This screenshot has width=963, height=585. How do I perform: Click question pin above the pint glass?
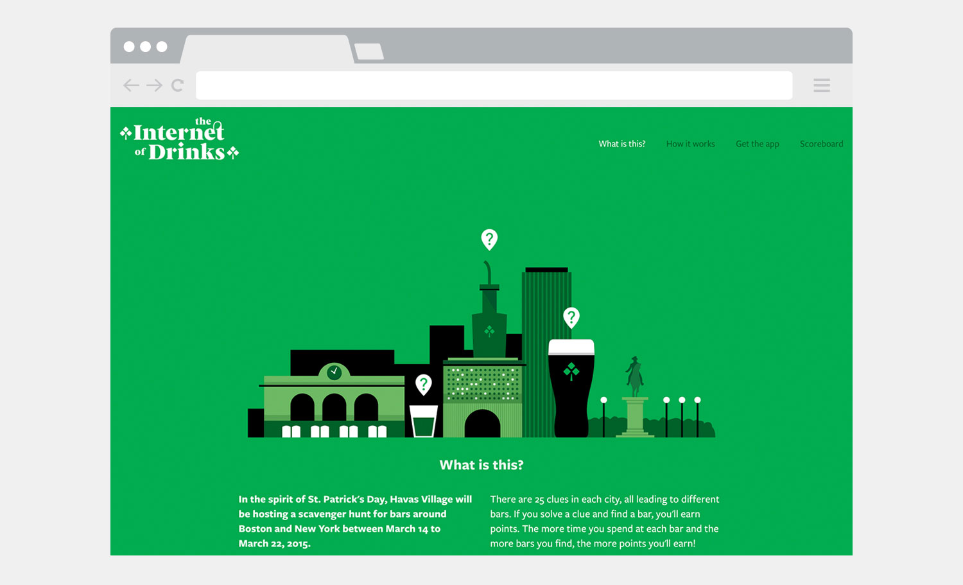pyautogui.click(x=571, y=317)
